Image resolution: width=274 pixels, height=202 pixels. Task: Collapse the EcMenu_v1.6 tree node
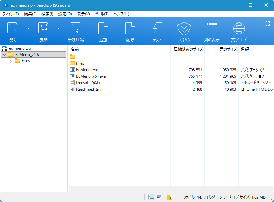[x=4, y=55]
